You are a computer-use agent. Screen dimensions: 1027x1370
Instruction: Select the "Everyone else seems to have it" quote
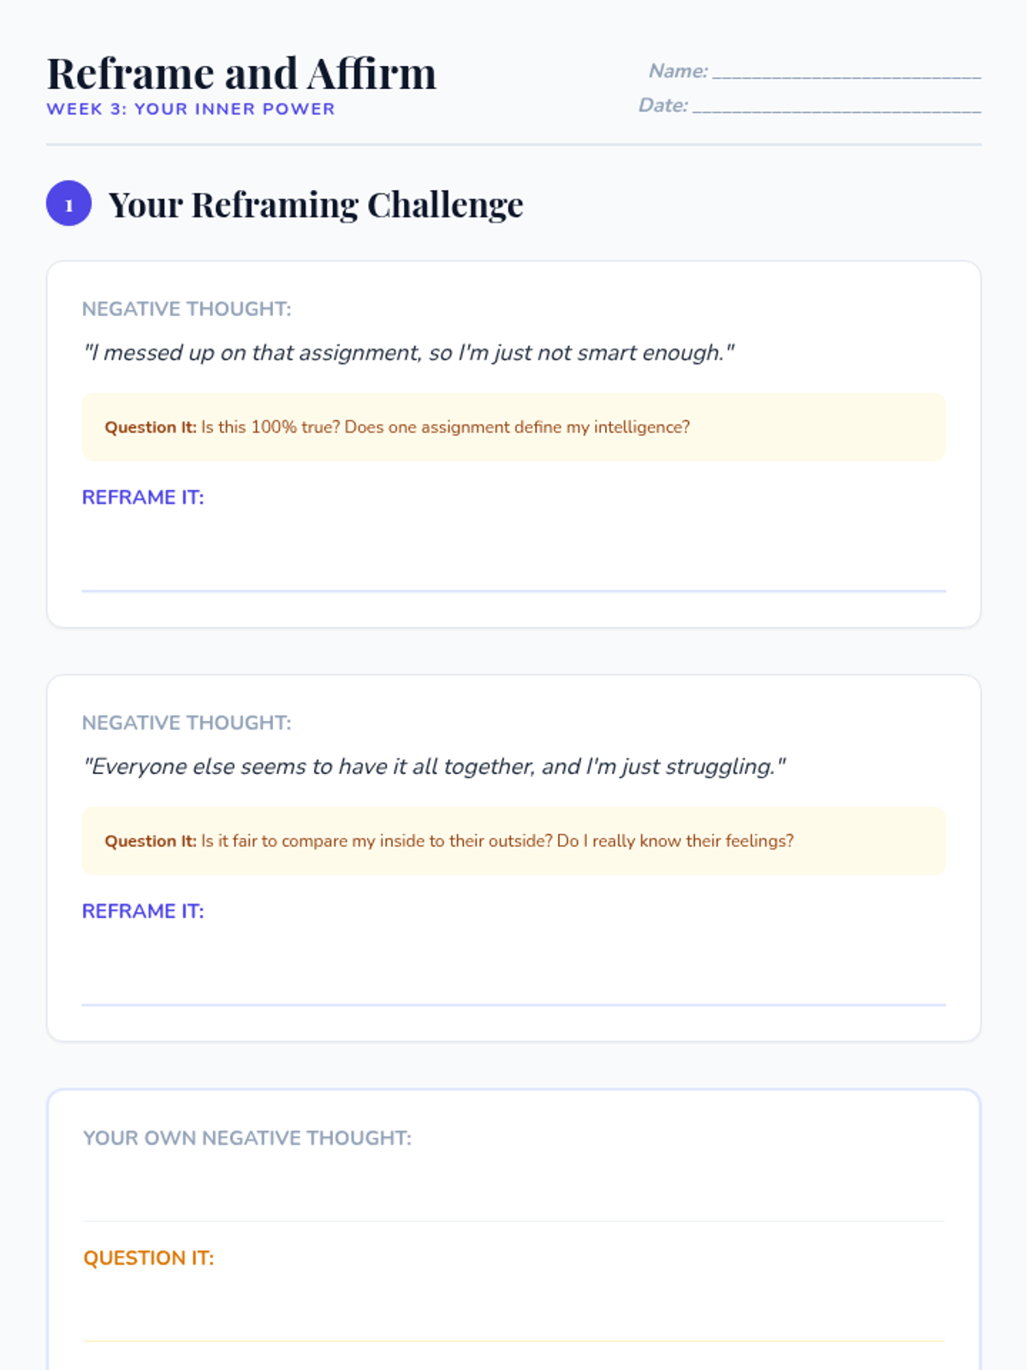pos(434,766)
